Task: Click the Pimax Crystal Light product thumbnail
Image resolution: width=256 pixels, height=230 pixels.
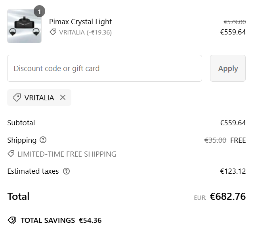Action: click(24, 26)
